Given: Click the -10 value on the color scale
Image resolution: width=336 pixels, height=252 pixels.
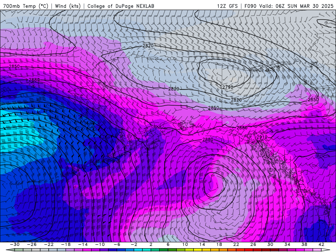Looking at the screenshot, I should 100,244.
